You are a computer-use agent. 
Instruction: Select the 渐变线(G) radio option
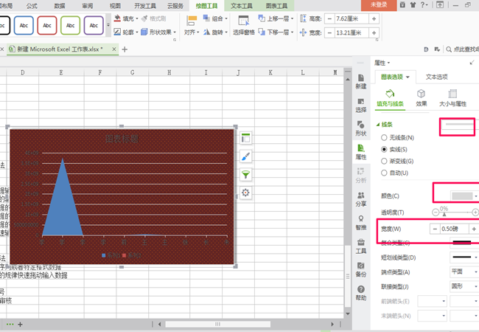384,161
